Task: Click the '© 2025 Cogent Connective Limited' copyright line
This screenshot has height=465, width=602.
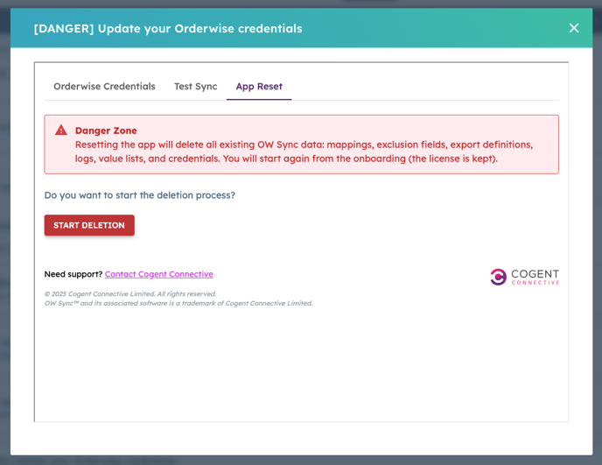Action: coord(130,294)
